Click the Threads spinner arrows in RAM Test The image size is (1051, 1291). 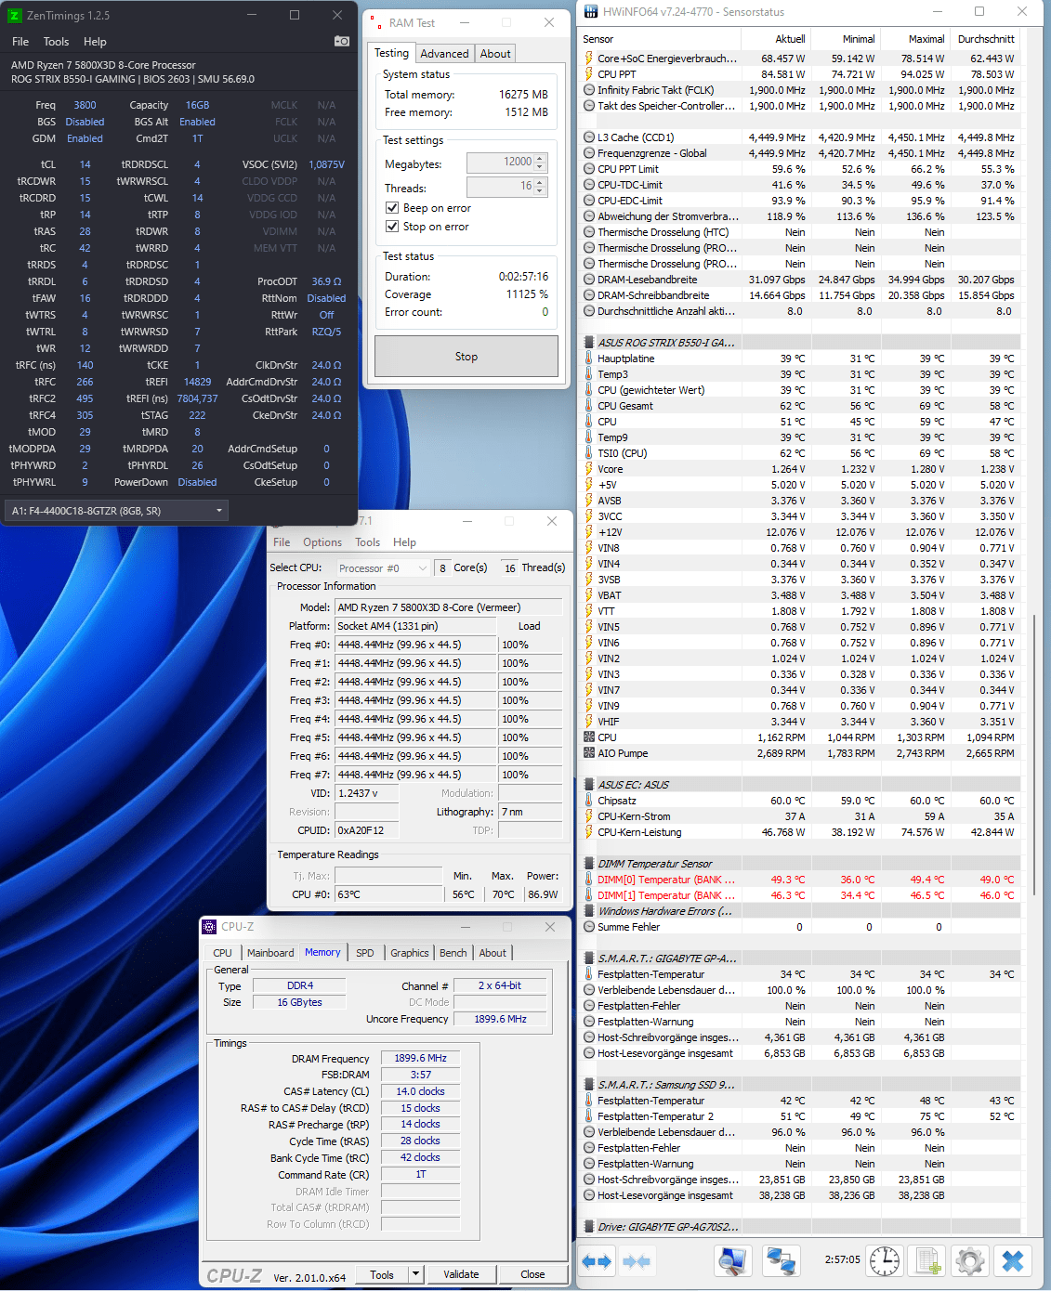tap(541, 187)
